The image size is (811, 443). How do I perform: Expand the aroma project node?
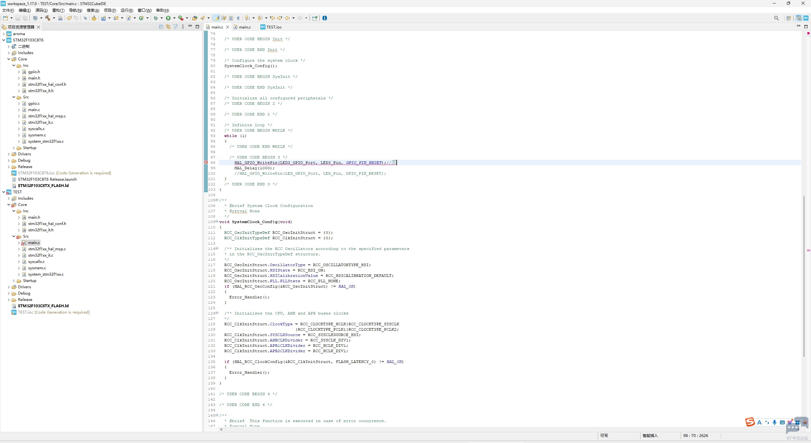point(3,34)
